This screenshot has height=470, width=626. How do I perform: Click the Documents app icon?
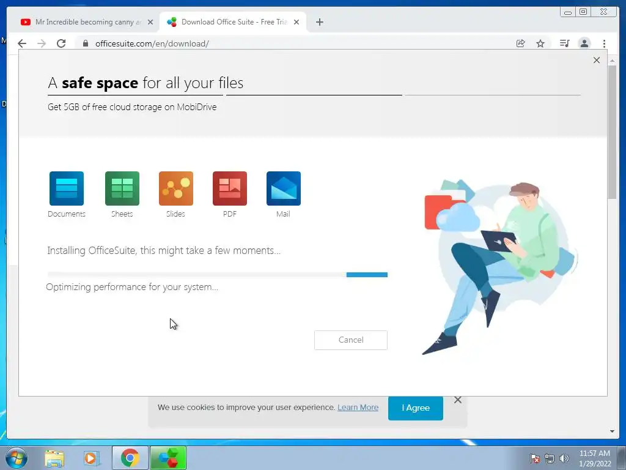(66, 188)
